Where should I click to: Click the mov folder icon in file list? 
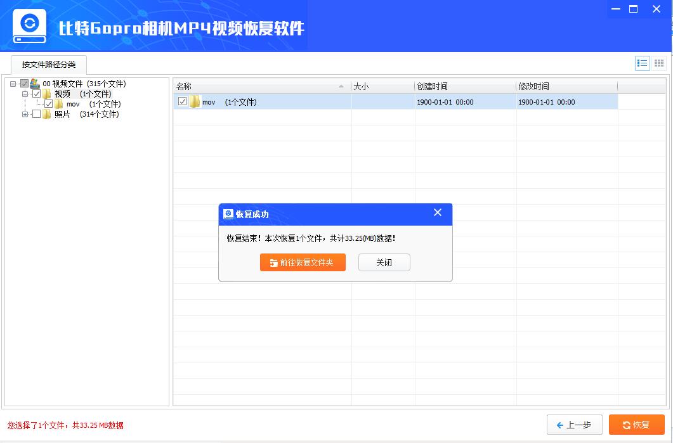195,101
